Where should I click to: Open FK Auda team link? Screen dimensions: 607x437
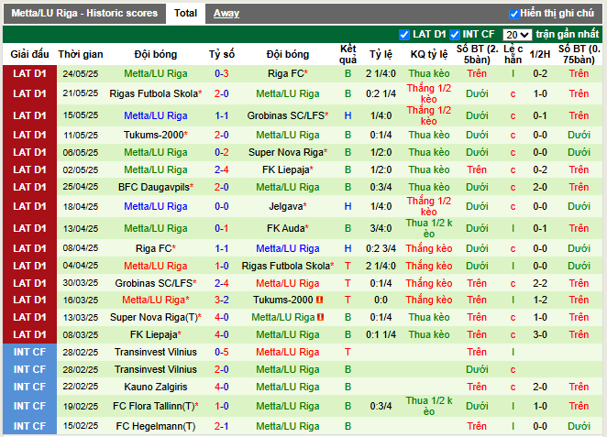pos(288,228)
